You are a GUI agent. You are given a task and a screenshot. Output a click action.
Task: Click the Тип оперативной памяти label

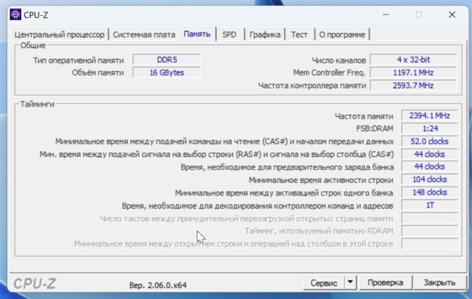[78, 60]
